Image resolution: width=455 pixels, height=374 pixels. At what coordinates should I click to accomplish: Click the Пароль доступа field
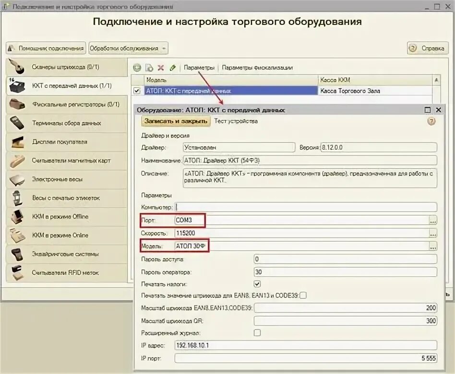(x=345, y=259)
